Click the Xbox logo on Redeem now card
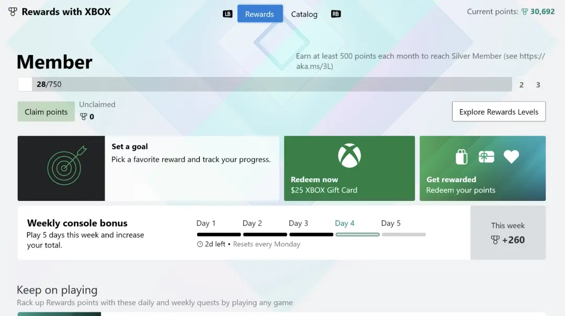Image resolution: width=565 pixels, height=316 pixels. [x=349, y=156]
